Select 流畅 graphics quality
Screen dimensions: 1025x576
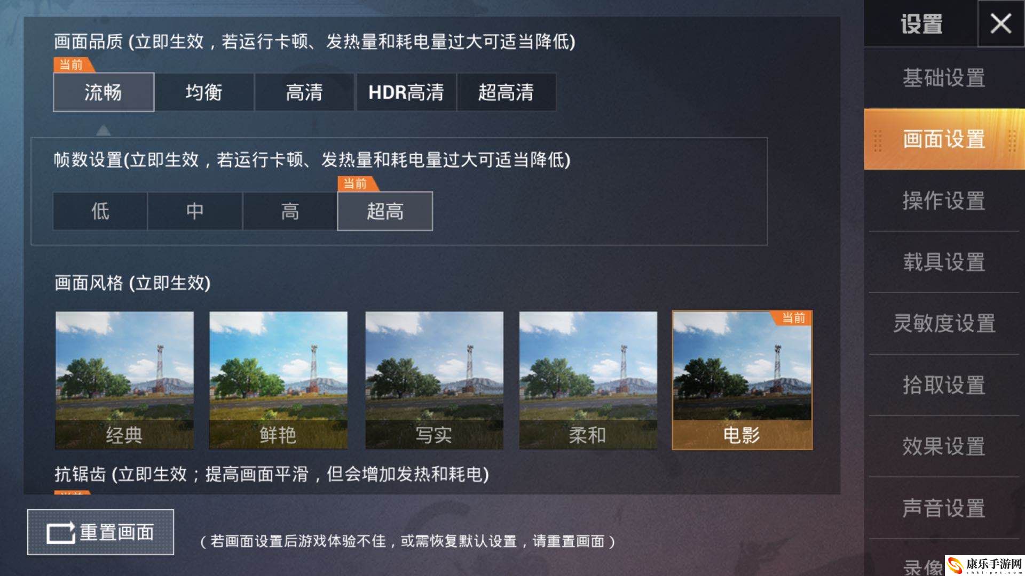click(x=104, y=92)
